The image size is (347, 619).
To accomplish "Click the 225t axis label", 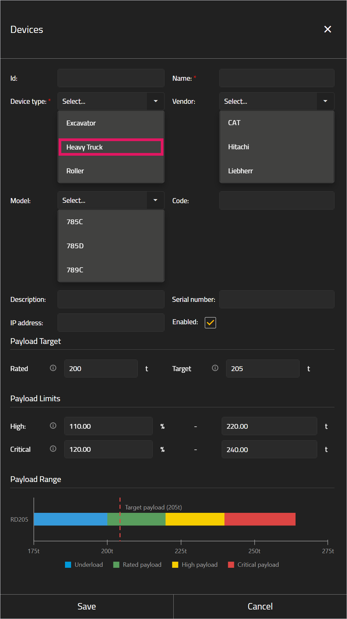I will 181,551.
